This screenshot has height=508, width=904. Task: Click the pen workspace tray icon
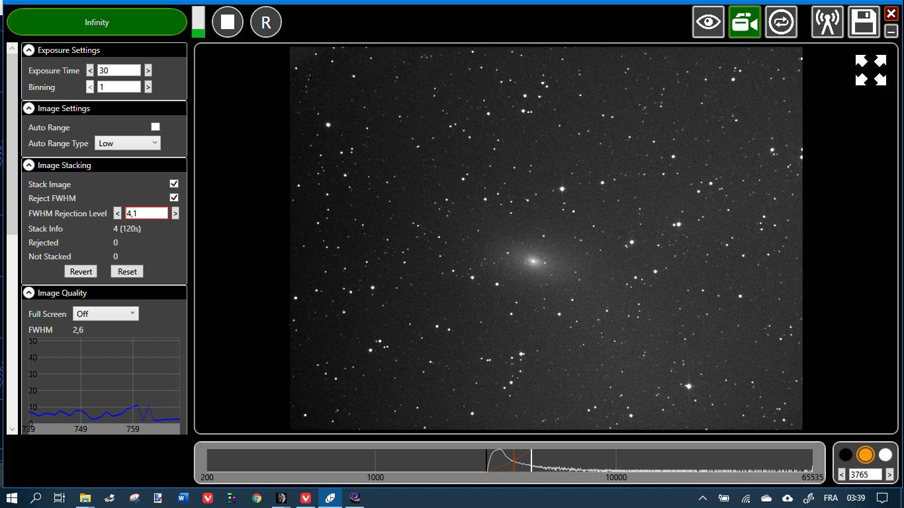point(809,498)
